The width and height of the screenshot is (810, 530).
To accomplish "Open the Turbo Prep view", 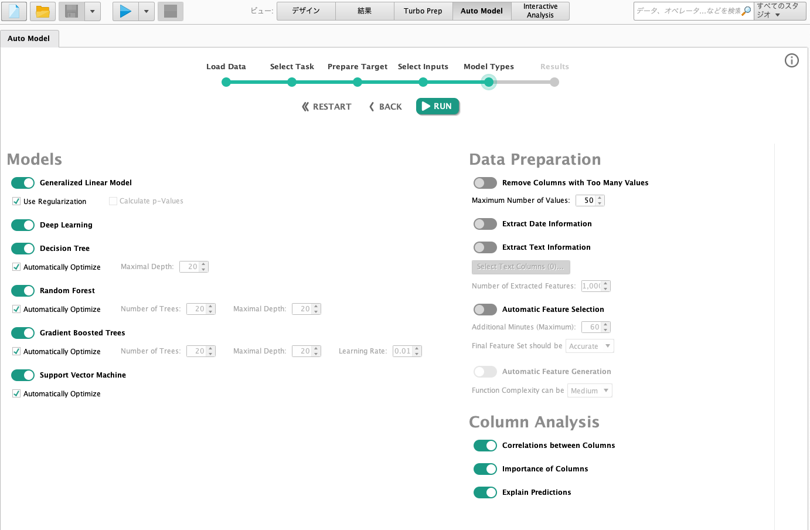I will pos(423,11).
